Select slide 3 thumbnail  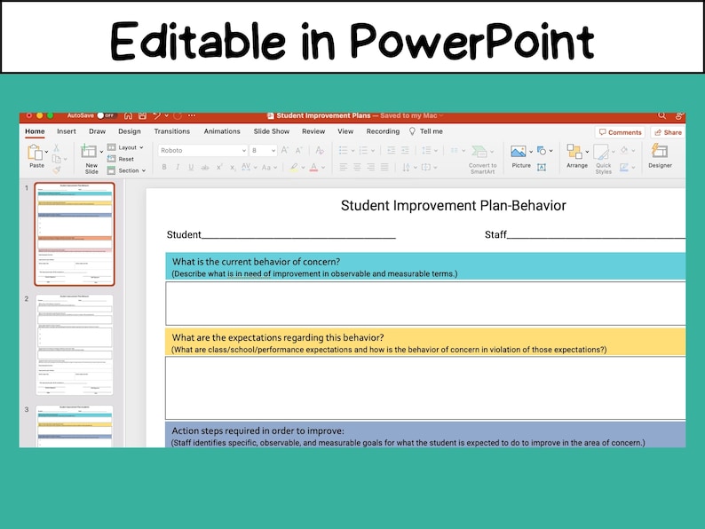[x=75, y=426]
